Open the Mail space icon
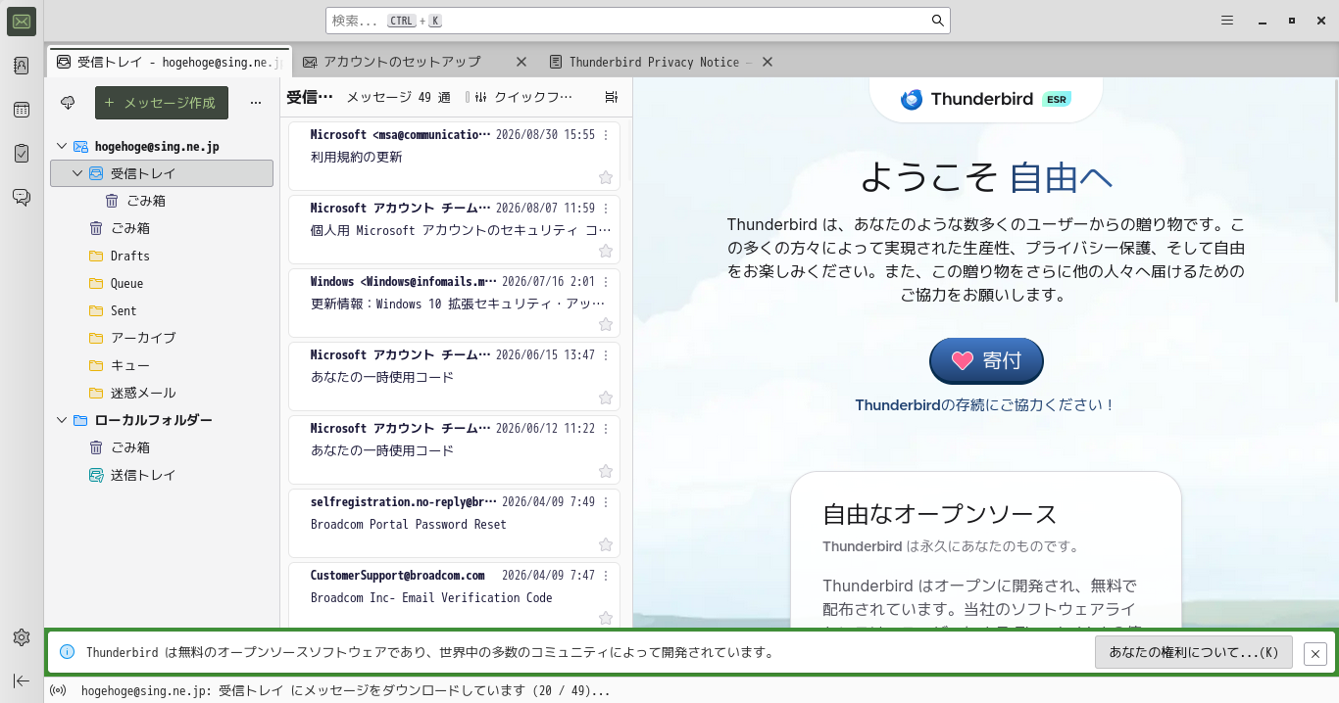 coord(22,22)
